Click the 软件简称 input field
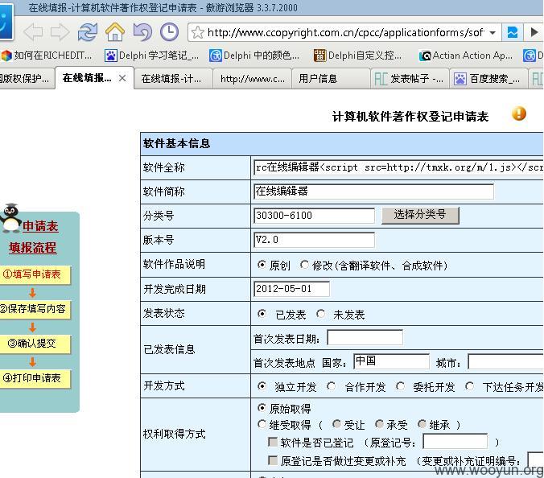The width and height of the screenshot is (544, 478). pyautogui.click(x=373, y=192)
